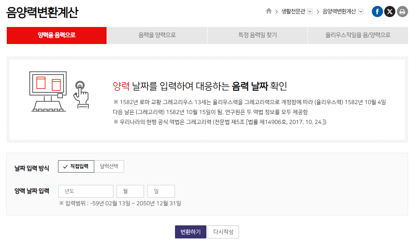416x244 pixels.
Task: Expand the 생활천문관 breadcrumb dropdown arrow
Action: pos(310,12)
